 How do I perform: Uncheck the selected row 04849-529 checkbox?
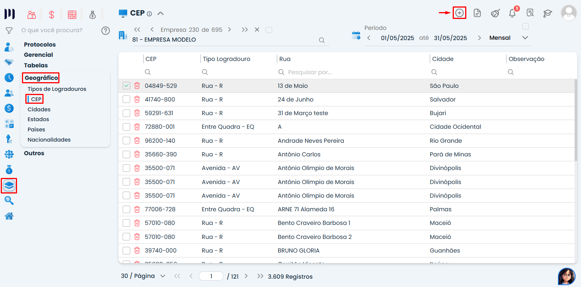click(x=126, y=86)
